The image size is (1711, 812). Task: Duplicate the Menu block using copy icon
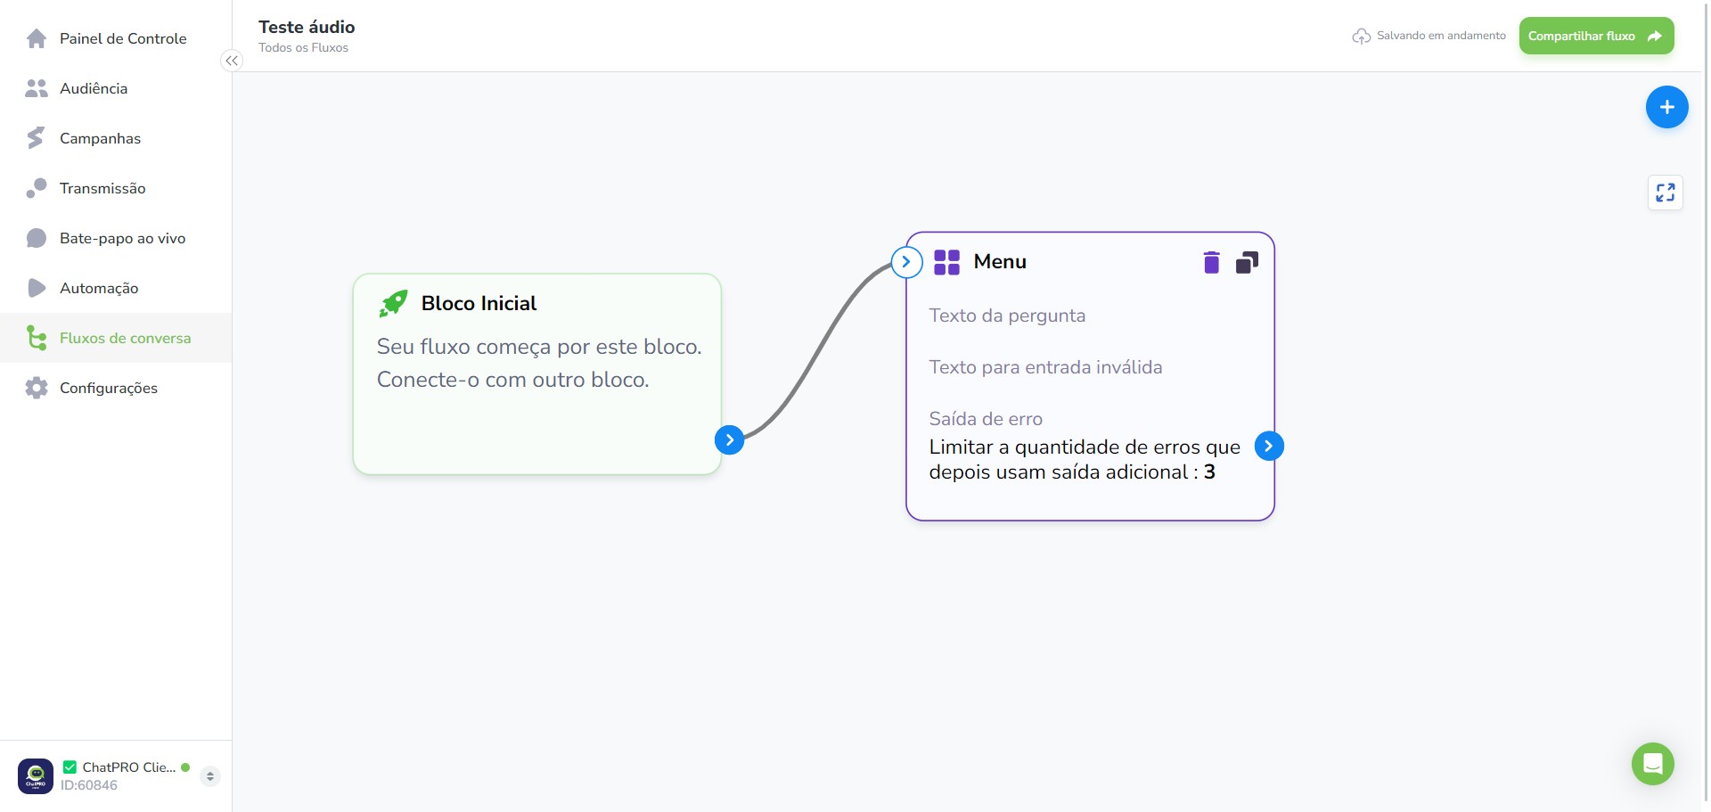(x=1247, y=262)
